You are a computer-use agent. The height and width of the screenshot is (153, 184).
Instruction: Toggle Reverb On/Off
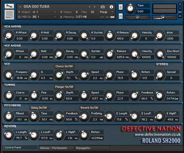[x=89, y=108]
